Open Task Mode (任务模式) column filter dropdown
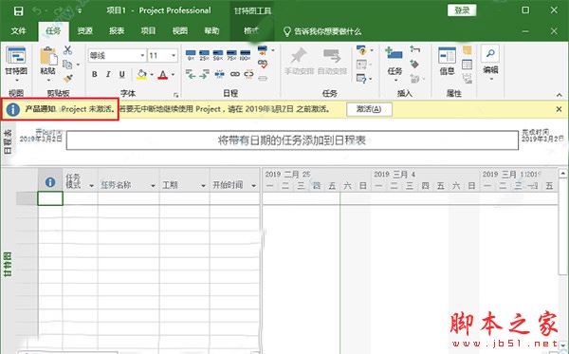This screenshot has width=569, height=354. pos(91,185)
